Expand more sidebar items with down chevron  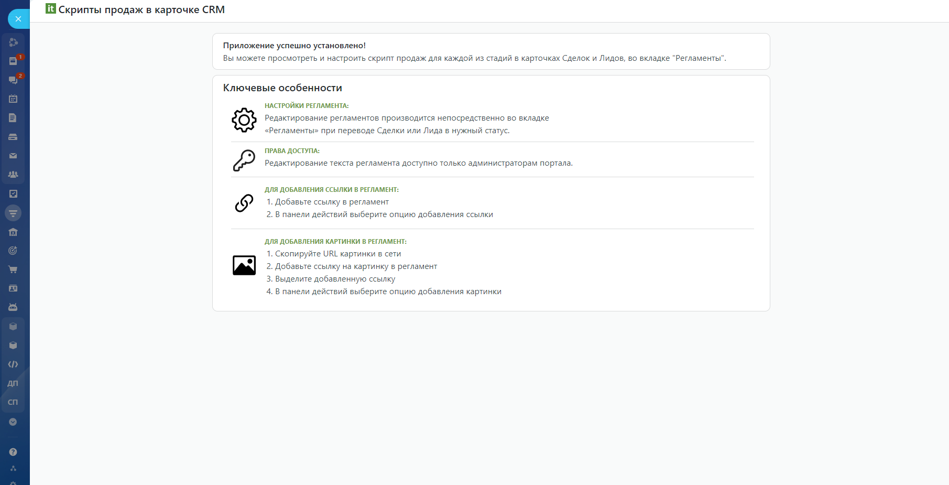[x=13, y=422]
